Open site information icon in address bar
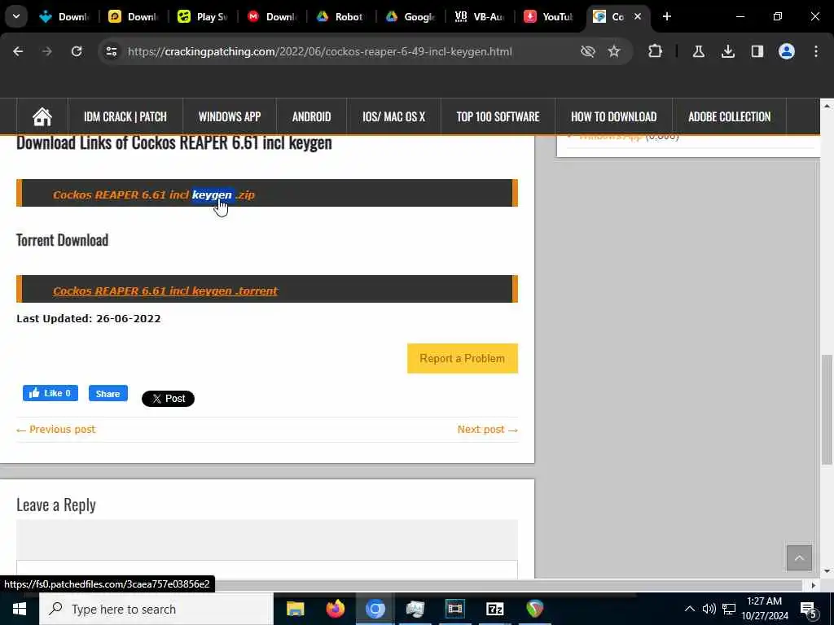Image resolution: width=834 pixels, height=625 pixels. (111, 51)
